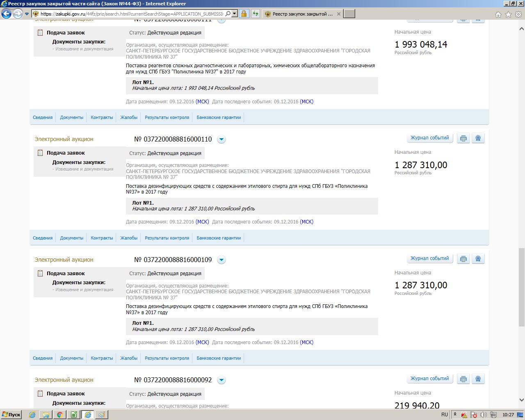The image size is (525, 420).
Task: Open auction № 0372200088816000092 link
Action: 173,380
